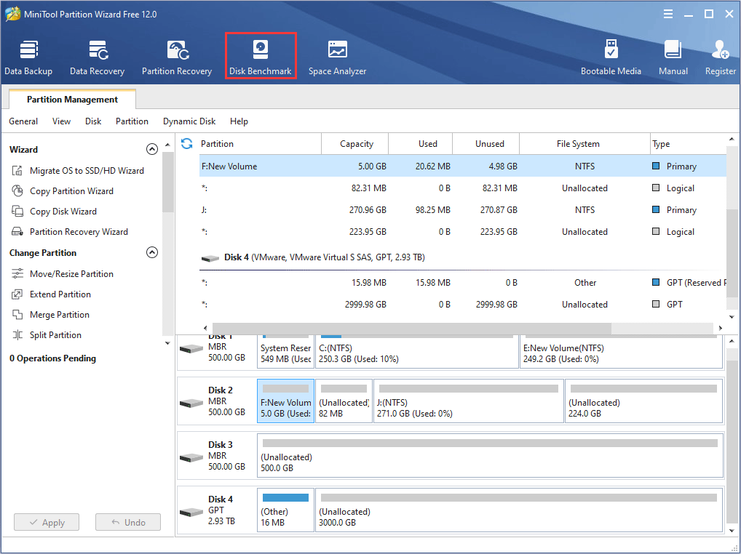The height and width of the screenshot is (554, 741).
Task: Click the Apply button
Action: point(46,522)
